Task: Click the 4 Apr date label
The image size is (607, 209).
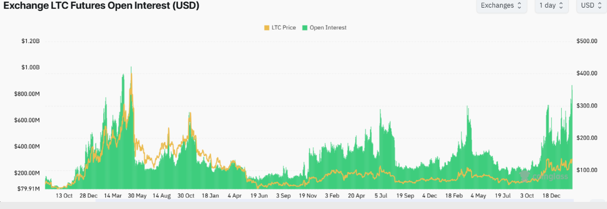Action: point(235,196)
